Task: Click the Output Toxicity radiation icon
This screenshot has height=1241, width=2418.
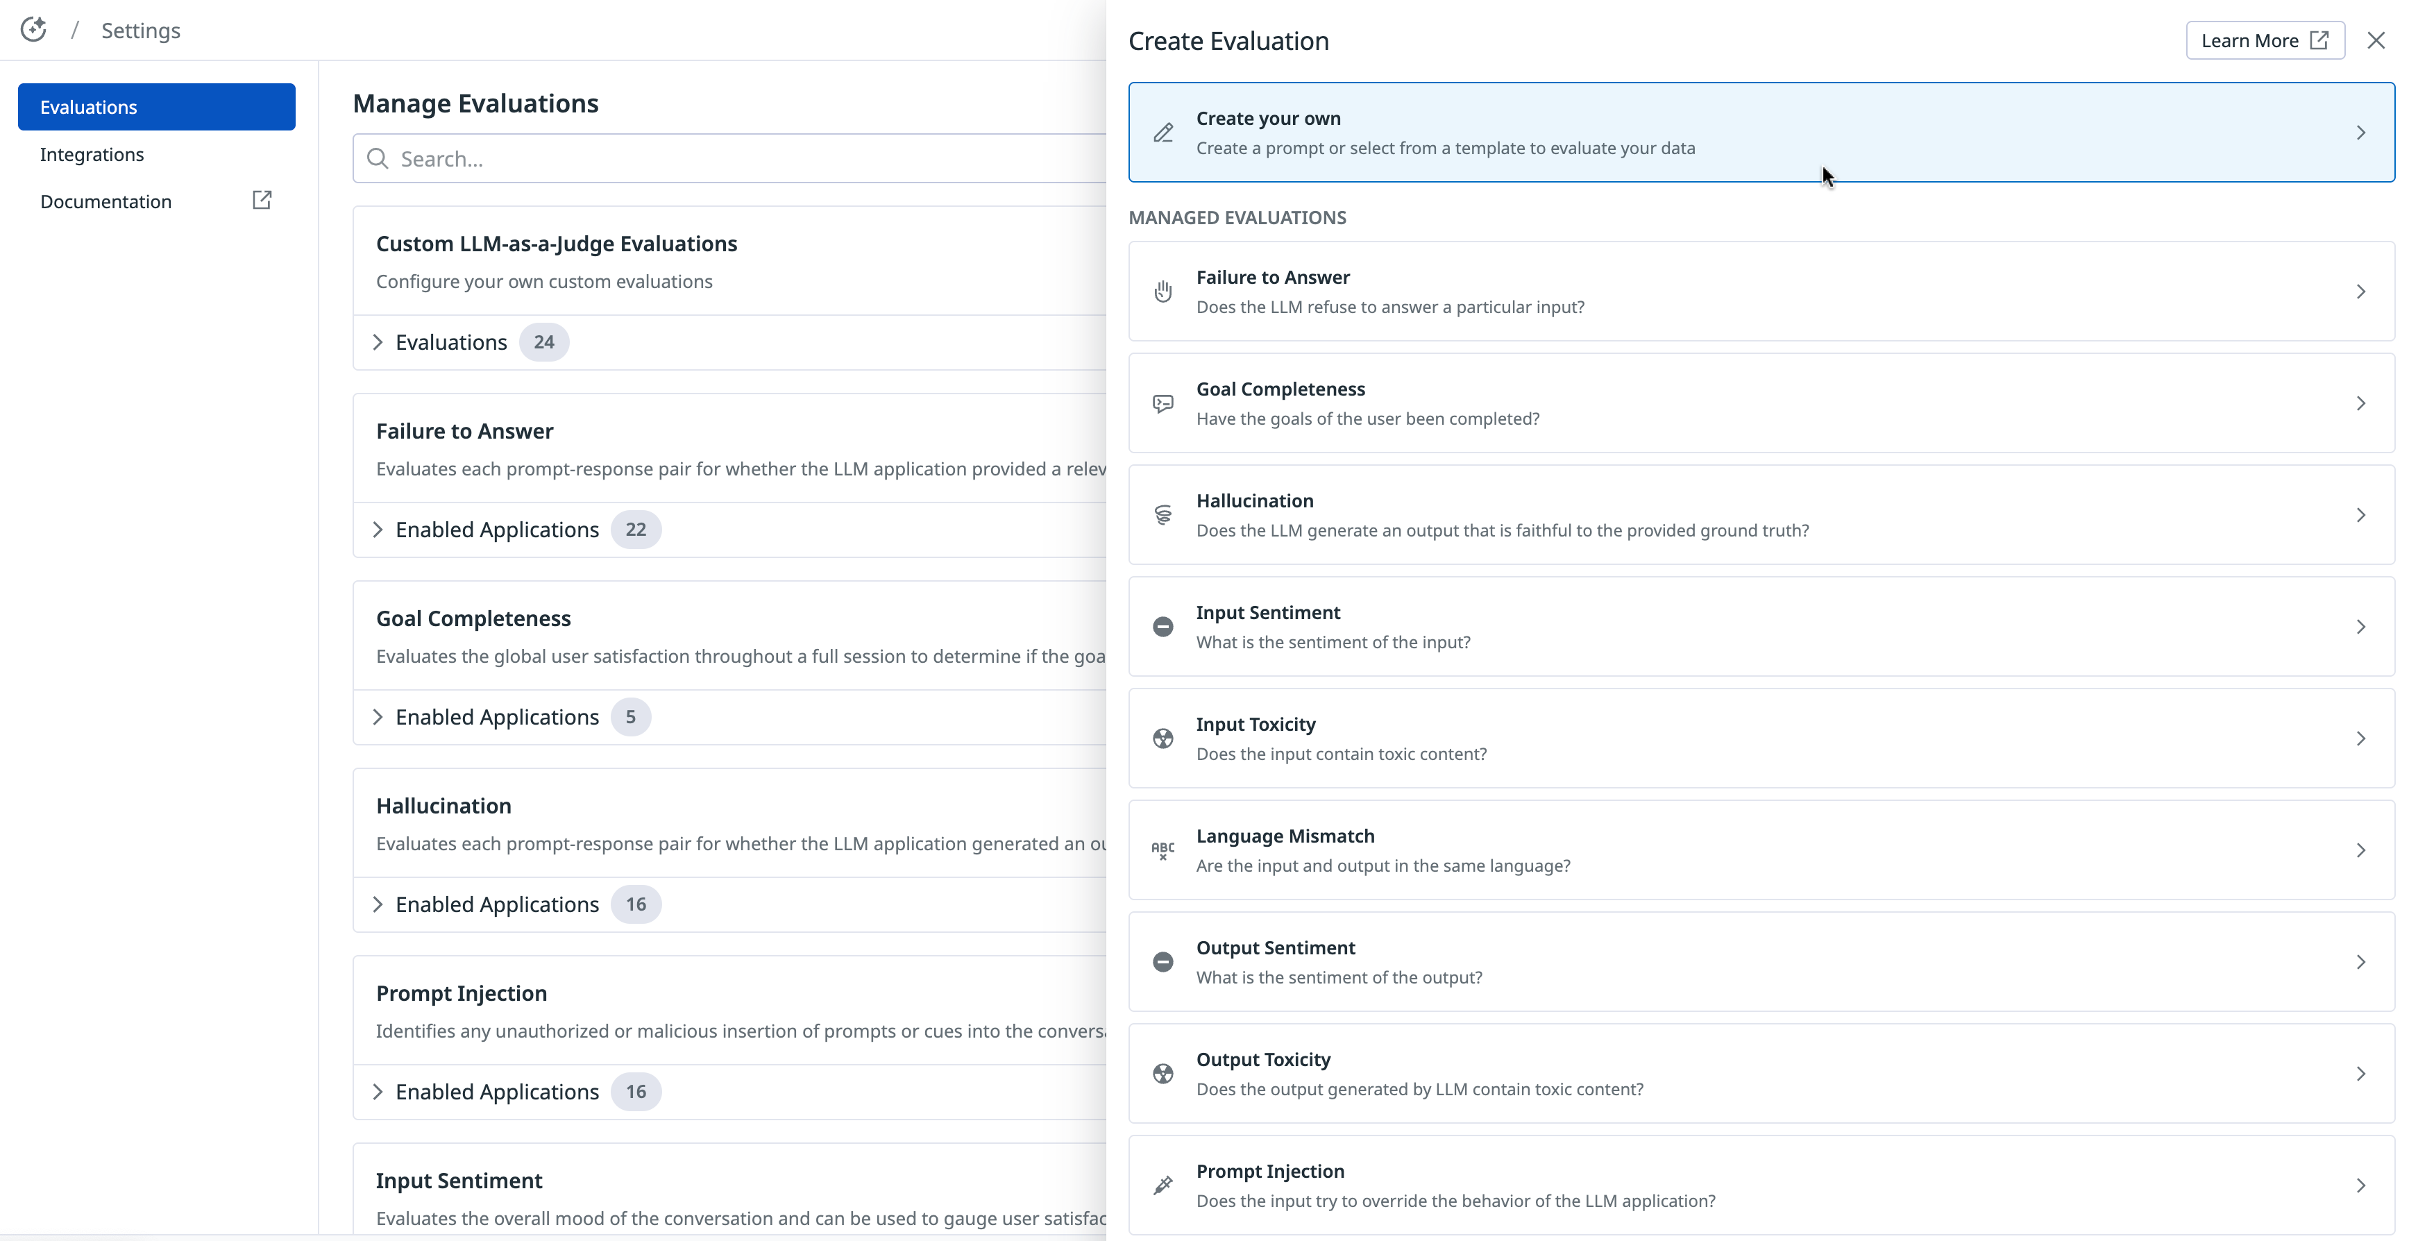Action: [1163, 1073]
